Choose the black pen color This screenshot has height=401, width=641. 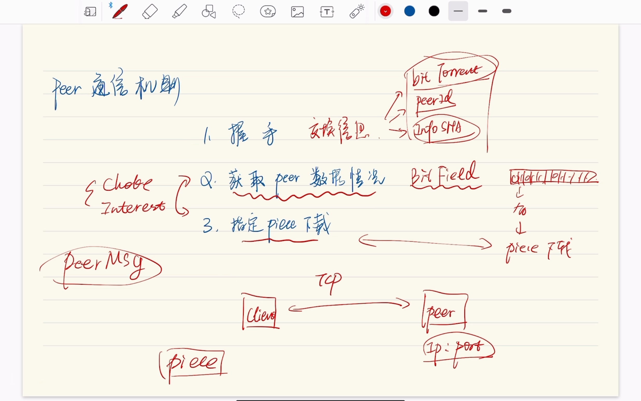point(434,11)
